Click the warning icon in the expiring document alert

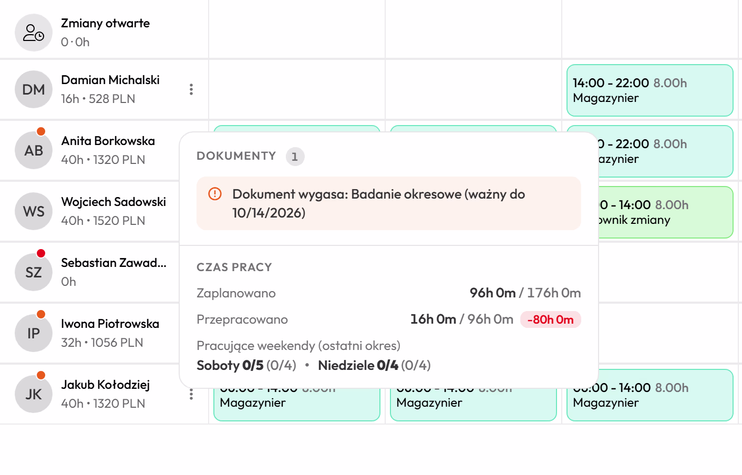215,194
